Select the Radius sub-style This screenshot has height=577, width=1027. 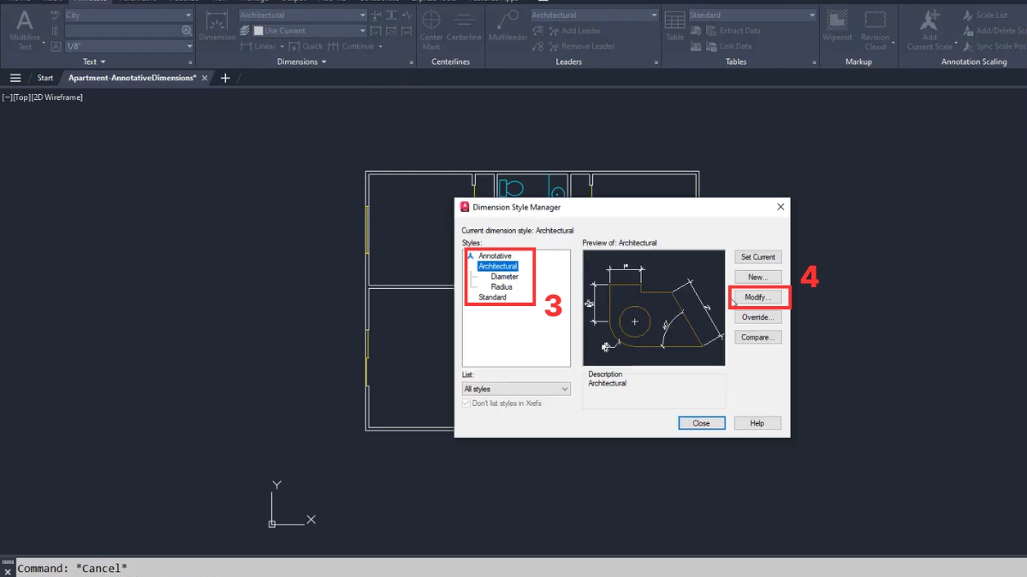(502, 287)
